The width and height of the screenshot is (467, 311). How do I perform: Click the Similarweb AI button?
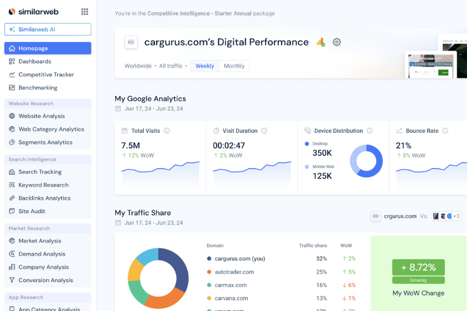point(48,30)
